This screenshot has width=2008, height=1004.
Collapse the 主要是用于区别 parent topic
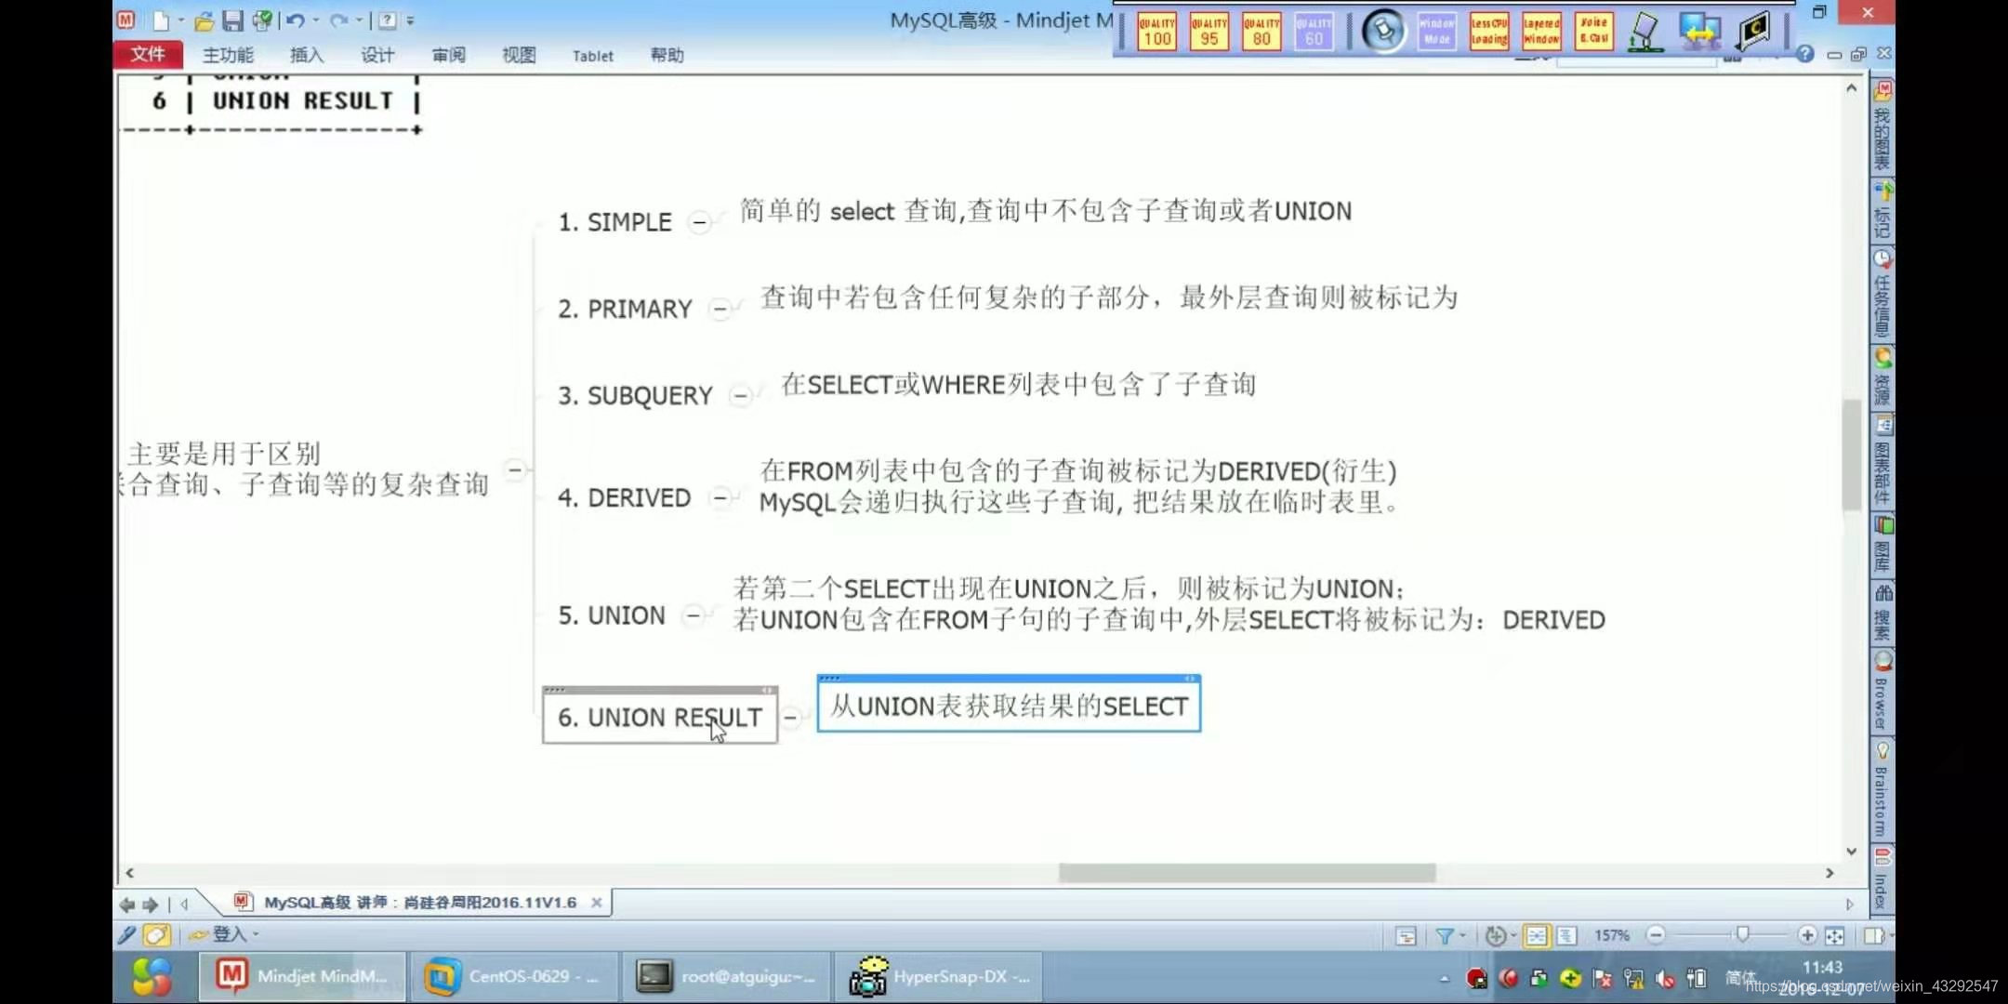[x=515, y=469]
